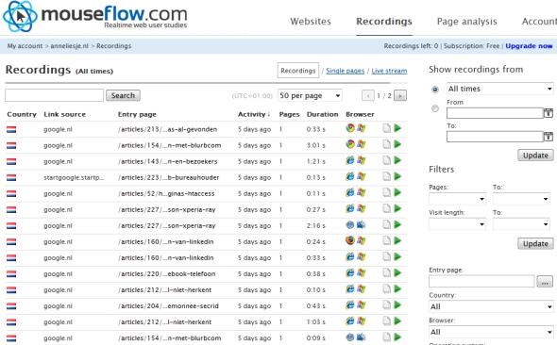Click the Firefox browser icon in the 0:24 s row

[350, 240]
